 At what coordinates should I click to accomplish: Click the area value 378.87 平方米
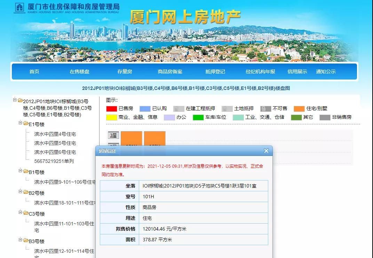pos(157,240)
